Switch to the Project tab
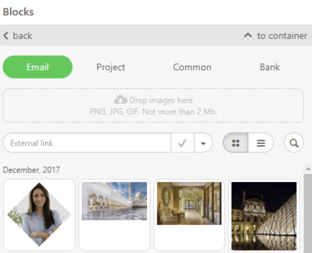Screen dimensions: 312x253 pyautogui.click(x=111, y=67)
